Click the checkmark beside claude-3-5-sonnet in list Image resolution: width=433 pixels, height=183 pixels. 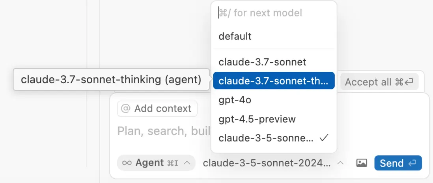pos(324,138)
